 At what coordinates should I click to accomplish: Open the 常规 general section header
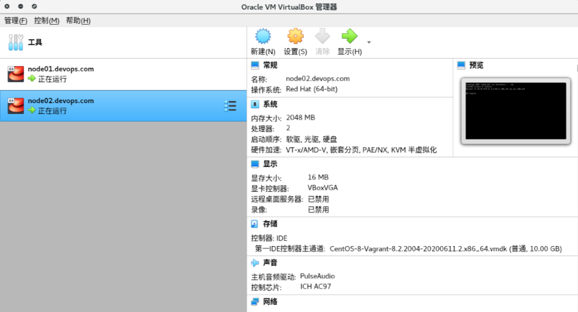(270, 65)
